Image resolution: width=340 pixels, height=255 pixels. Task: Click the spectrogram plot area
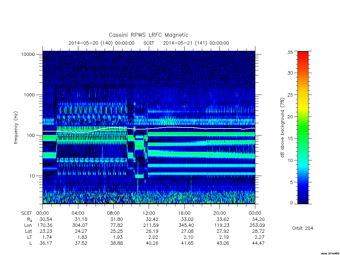tap(149, 127)
